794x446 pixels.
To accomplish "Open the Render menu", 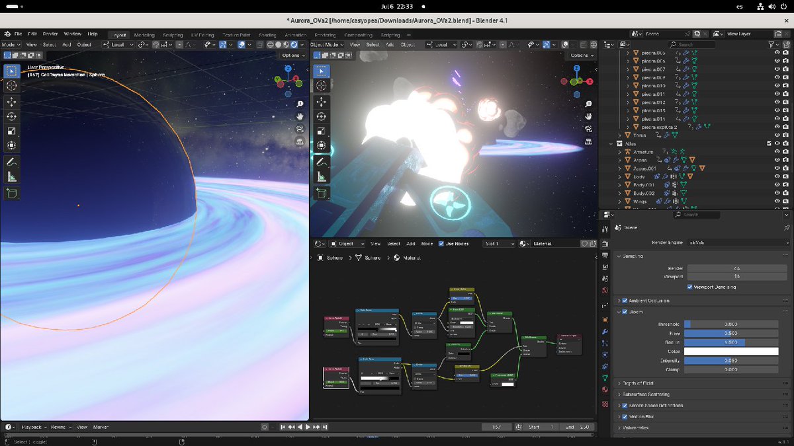I will tap(51, 34).
